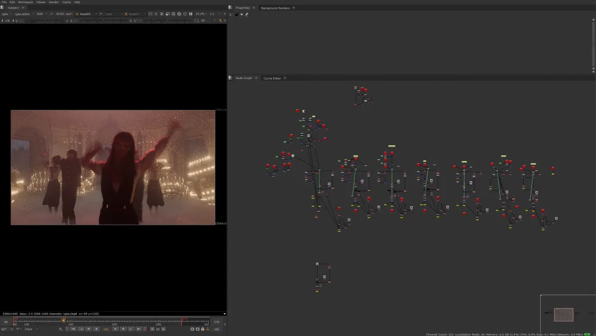Open the Background Renders tab
Image resolution: width=596 pixels, height=336 pixels.
pyautogui.click(x=275, y=8)
